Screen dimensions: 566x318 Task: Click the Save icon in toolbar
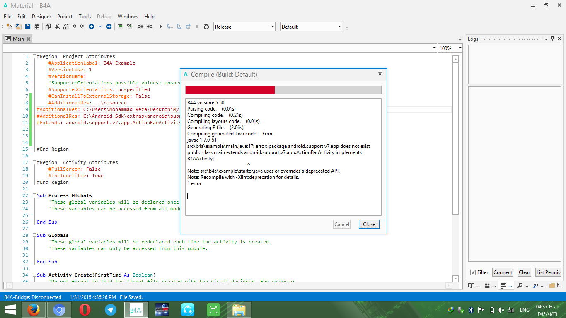28,26
